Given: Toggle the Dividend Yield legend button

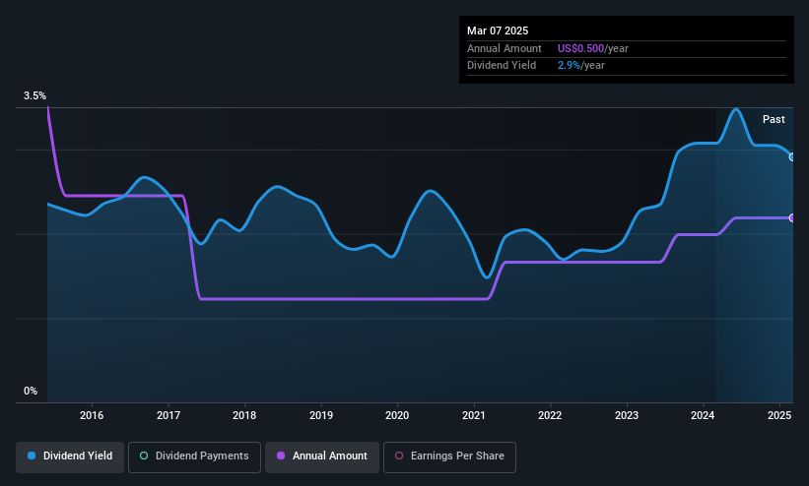Looking at the screenshot, I should point(70,456).
